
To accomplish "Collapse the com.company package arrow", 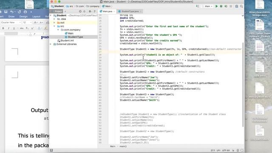I will 58,30.
